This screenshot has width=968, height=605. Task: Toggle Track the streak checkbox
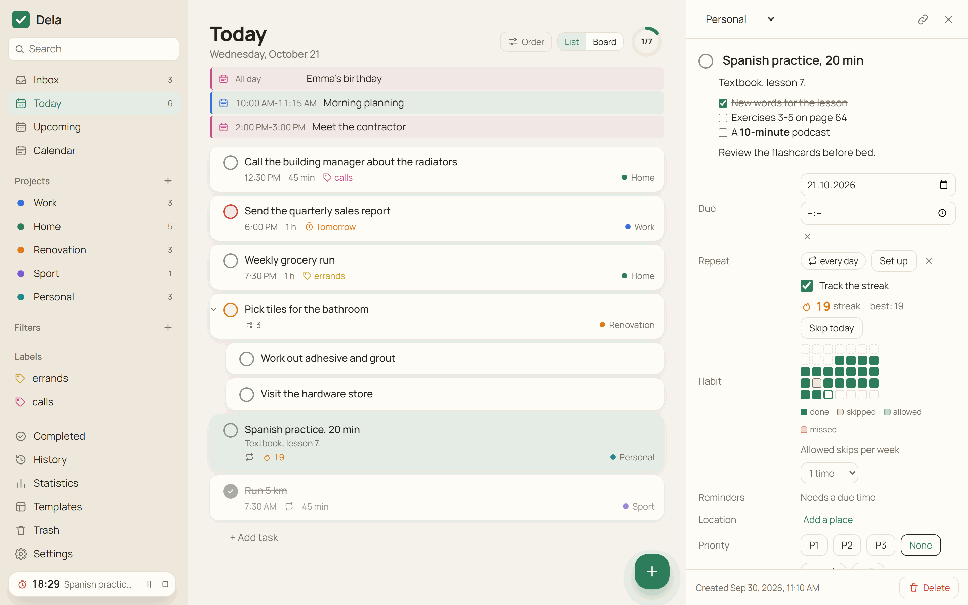pos(806,286)
